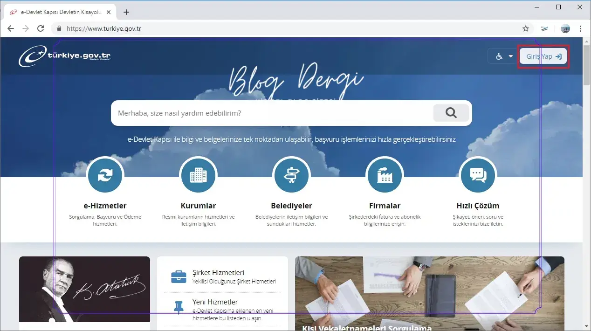Open a new browser tab

tap(126, 12)
